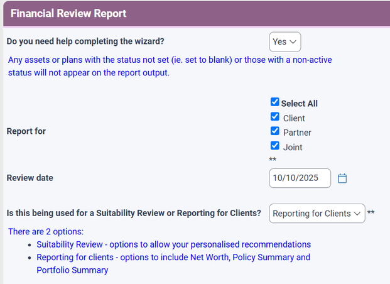This screenshot has height=284, width=390.
Task: Click the 'Report for' label
Action: point(26,131)
